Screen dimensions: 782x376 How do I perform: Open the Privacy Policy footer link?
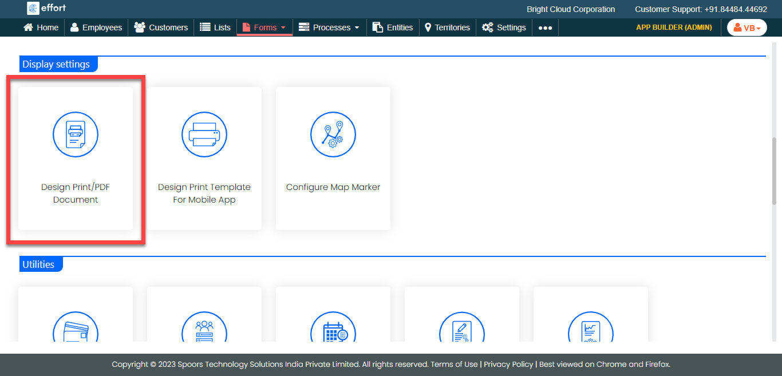coord(508,364)
